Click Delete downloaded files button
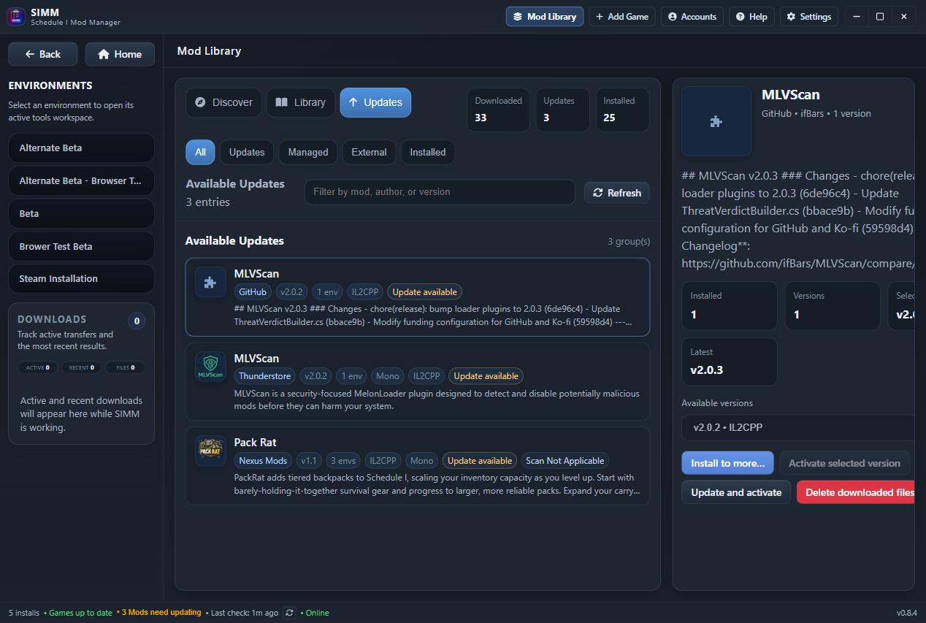 point(856,492)
